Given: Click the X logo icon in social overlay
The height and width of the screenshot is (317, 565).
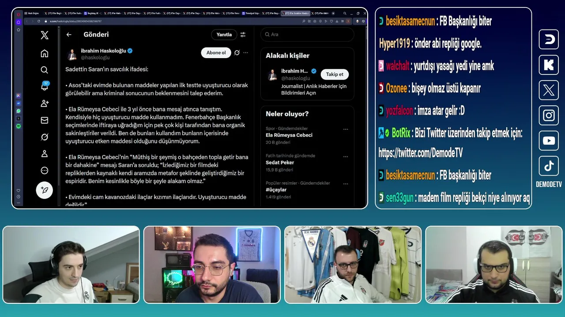Looking at the screenshot, I should click(x=549, y=90).
